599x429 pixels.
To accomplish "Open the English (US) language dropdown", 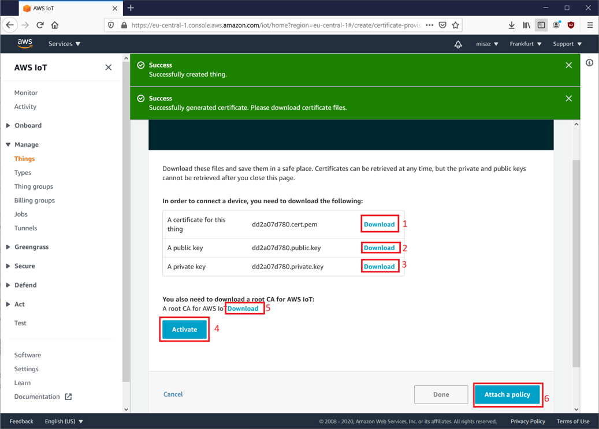I will pos(64,421).
